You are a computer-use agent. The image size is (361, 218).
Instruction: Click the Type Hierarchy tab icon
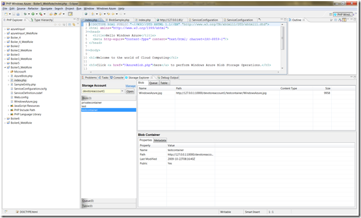click(x=32, y=20)
